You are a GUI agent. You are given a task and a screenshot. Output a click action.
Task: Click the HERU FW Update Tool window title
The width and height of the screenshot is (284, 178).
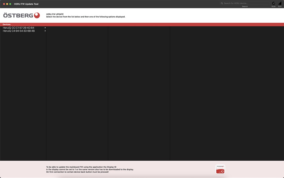pos(26,4)
